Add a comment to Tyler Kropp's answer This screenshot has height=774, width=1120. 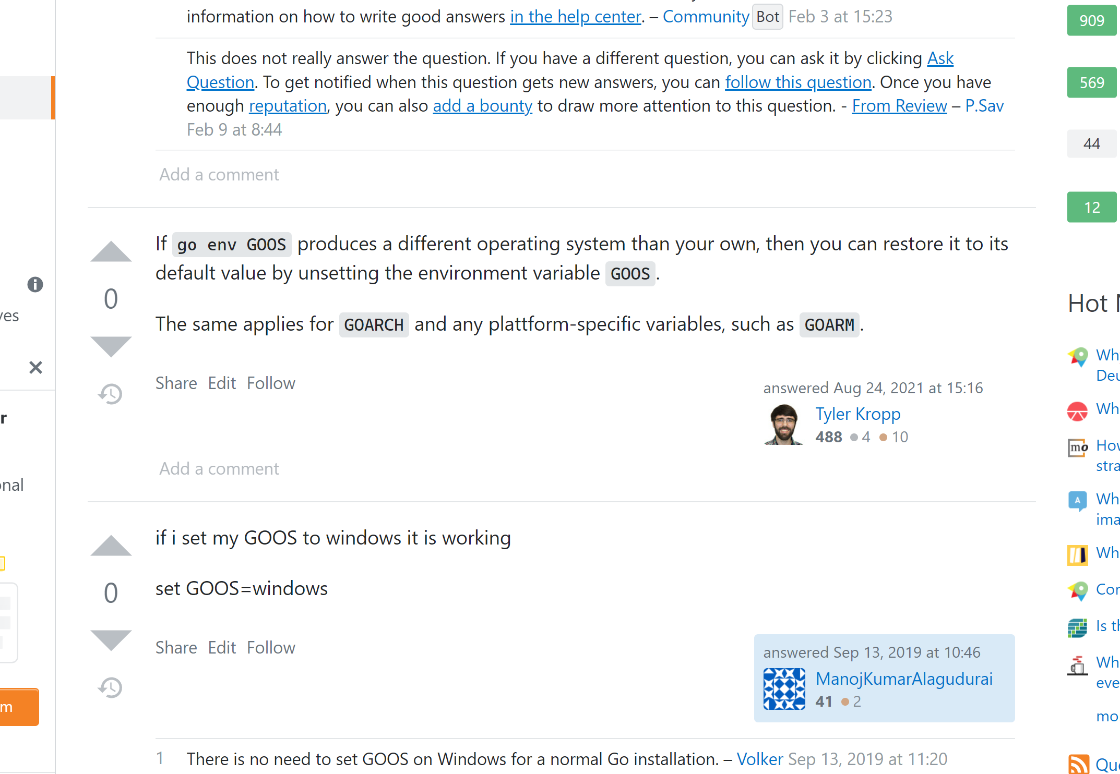(x=219, y=469)
